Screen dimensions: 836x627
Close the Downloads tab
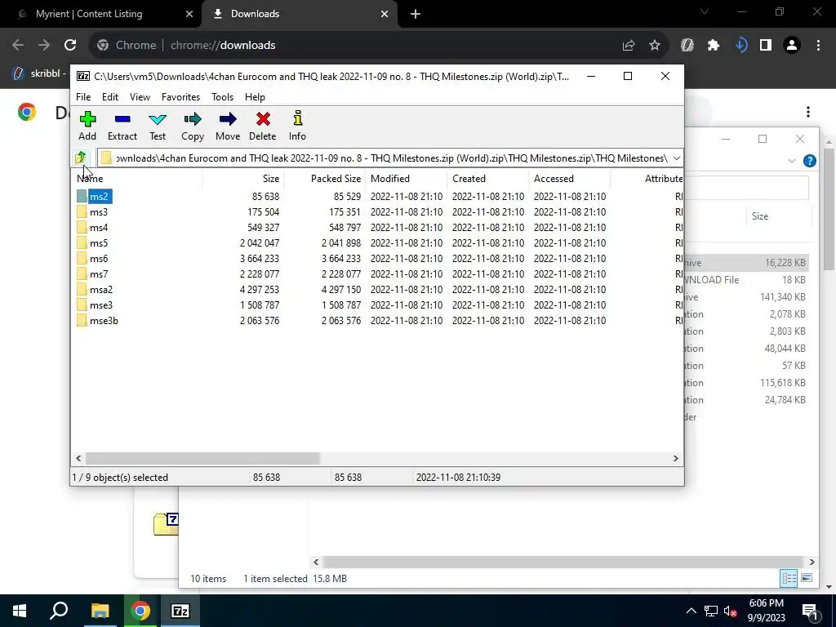385,14
